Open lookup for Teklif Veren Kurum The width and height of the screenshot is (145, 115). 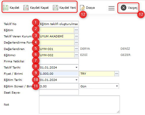click(76, 36)
